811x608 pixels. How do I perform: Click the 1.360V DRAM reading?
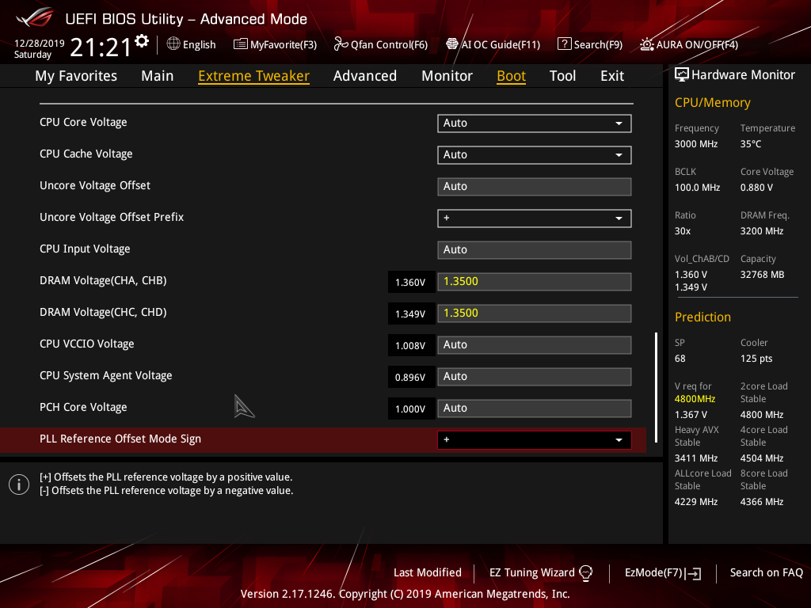[x=410, y=283]
